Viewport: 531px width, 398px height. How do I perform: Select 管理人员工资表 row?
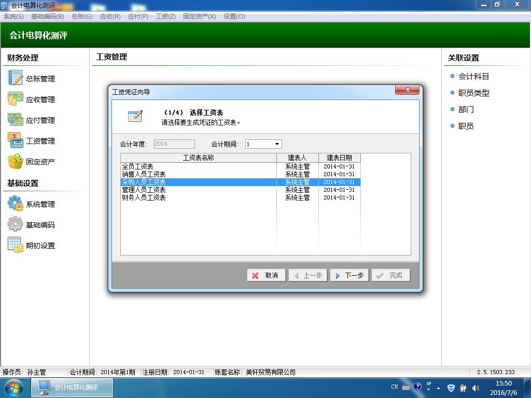(241, 190)
